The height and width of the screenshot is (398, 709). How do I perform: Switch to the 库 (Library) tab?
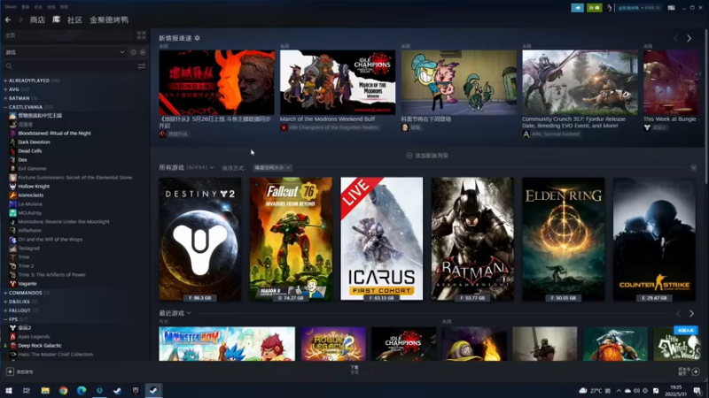point(56,19)
